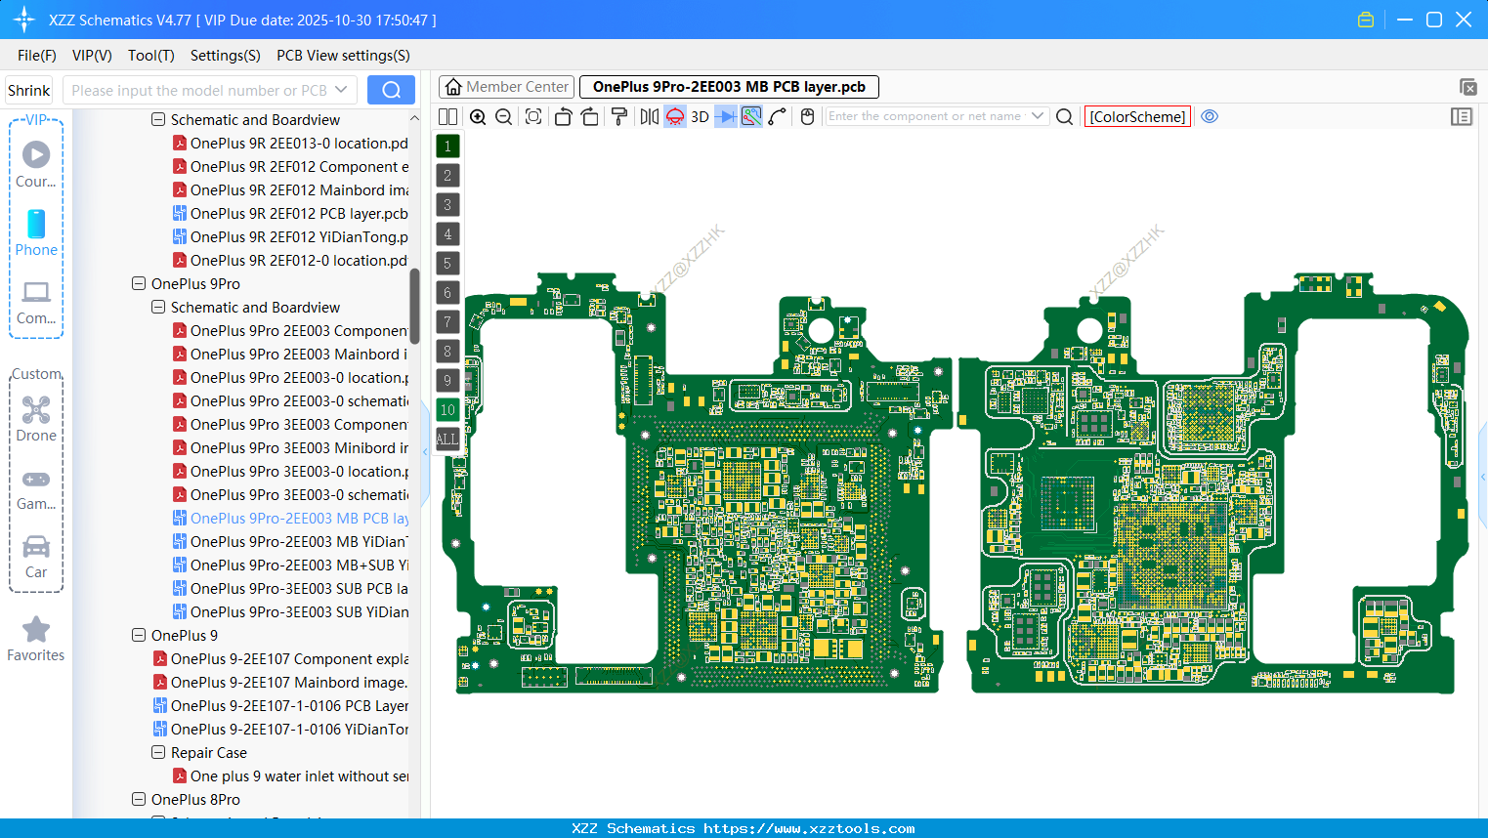Collapse the OnePlus 9Pro tree node

138,283
